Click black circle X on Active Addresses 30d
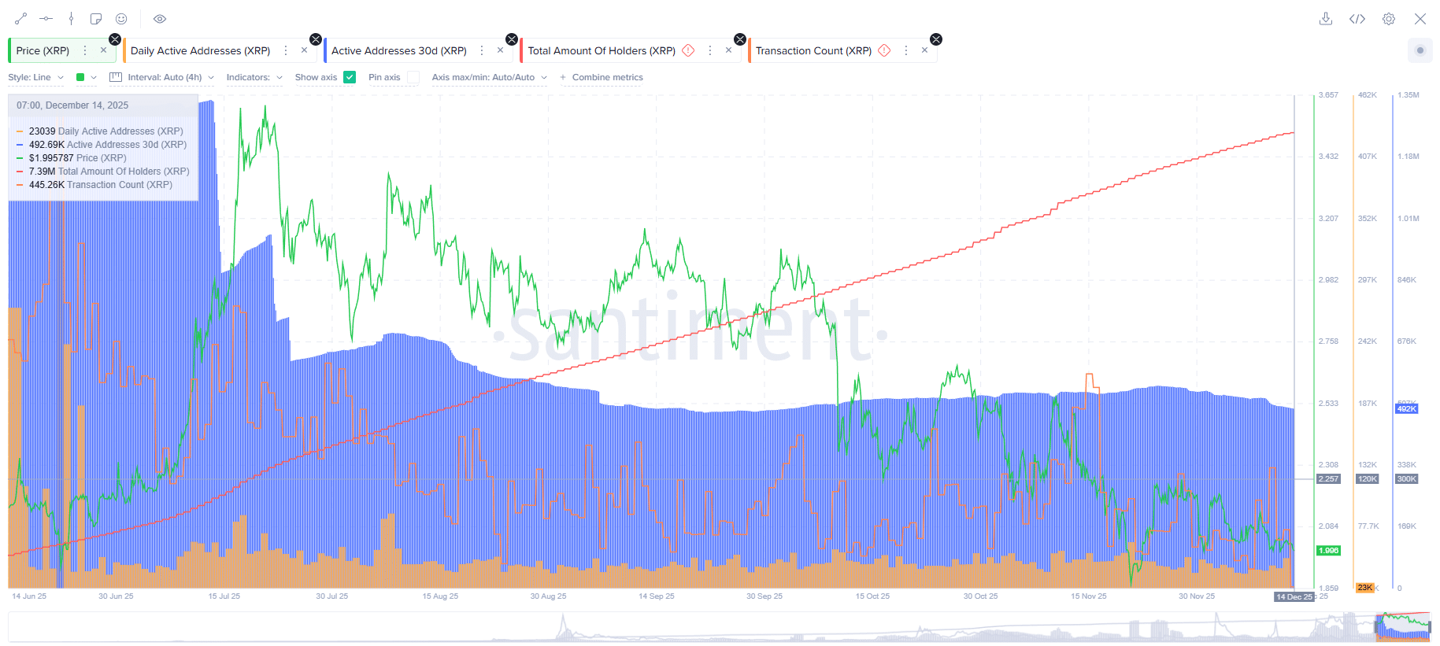This screenshot has height=646, width=1440. click(x=512, y=39)
